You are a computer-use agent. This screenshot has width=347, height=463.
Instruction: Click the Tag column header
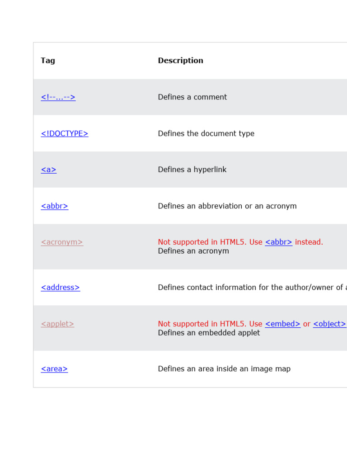(48, 61)
